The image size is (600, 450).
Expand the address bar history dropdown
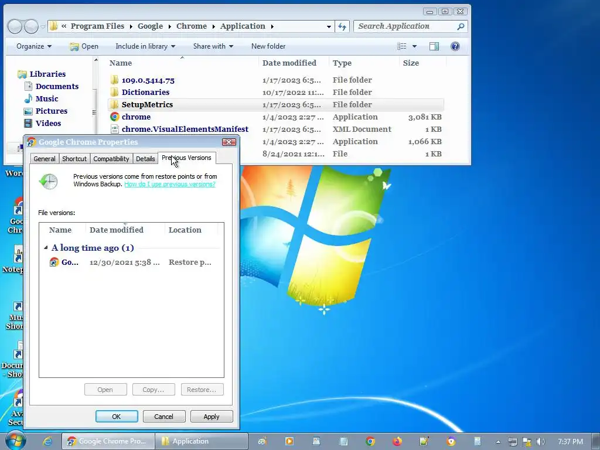pyautogui.click(x=329, y=26)
